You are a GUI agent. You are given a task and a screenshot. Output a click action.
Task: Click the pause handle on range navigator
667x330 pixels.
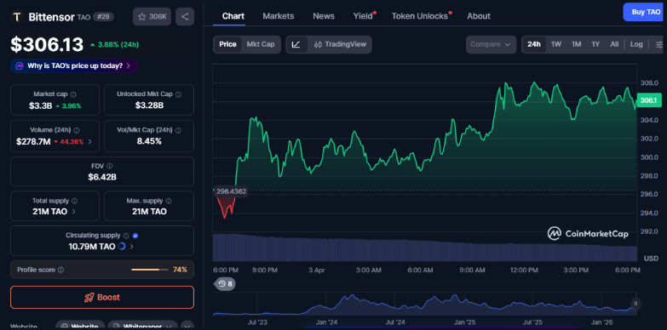coord(636,304)
